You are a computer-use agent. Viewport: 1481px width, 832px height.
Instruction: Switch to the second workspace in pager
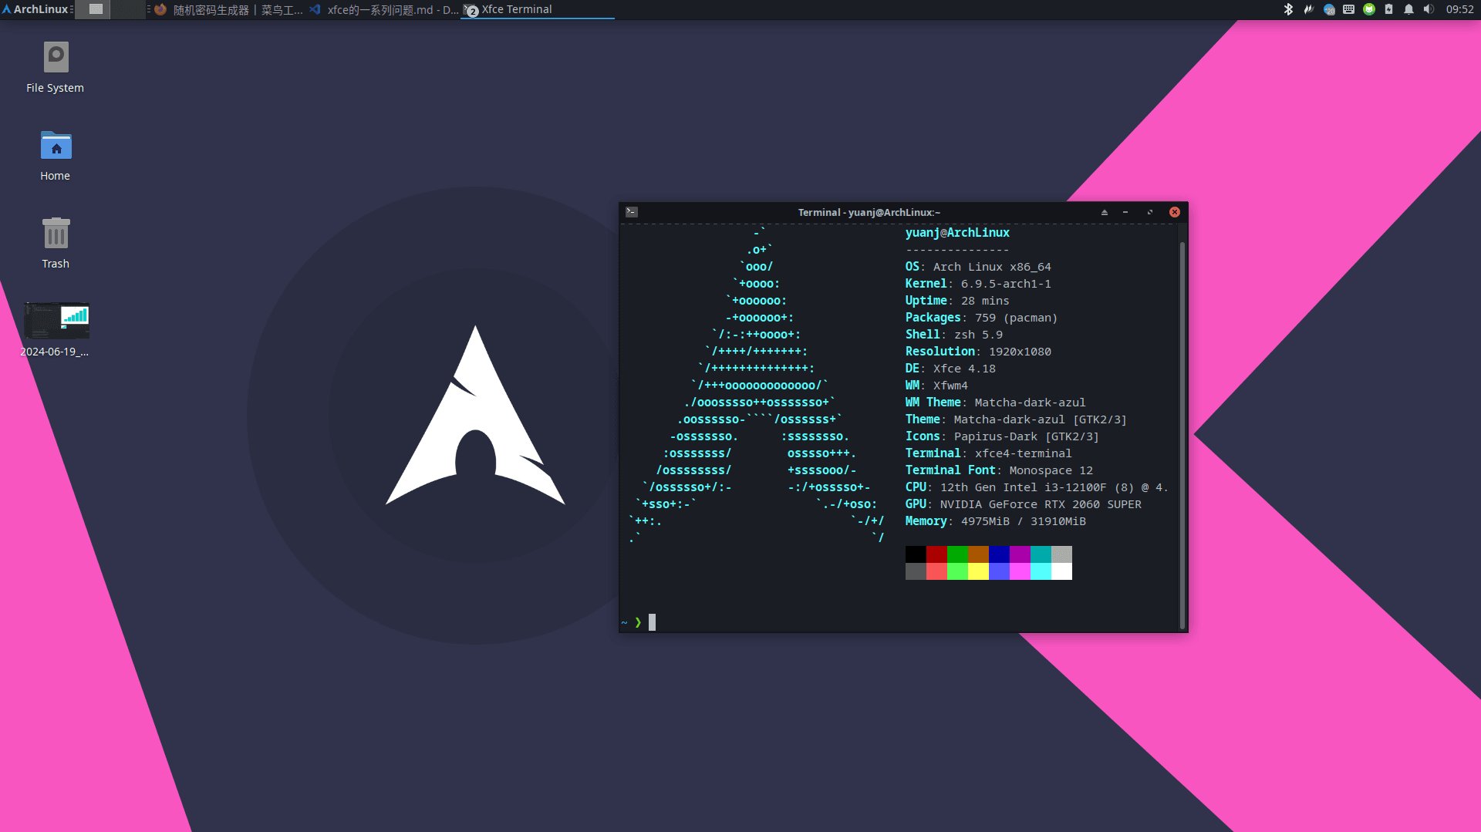point(128,9)
